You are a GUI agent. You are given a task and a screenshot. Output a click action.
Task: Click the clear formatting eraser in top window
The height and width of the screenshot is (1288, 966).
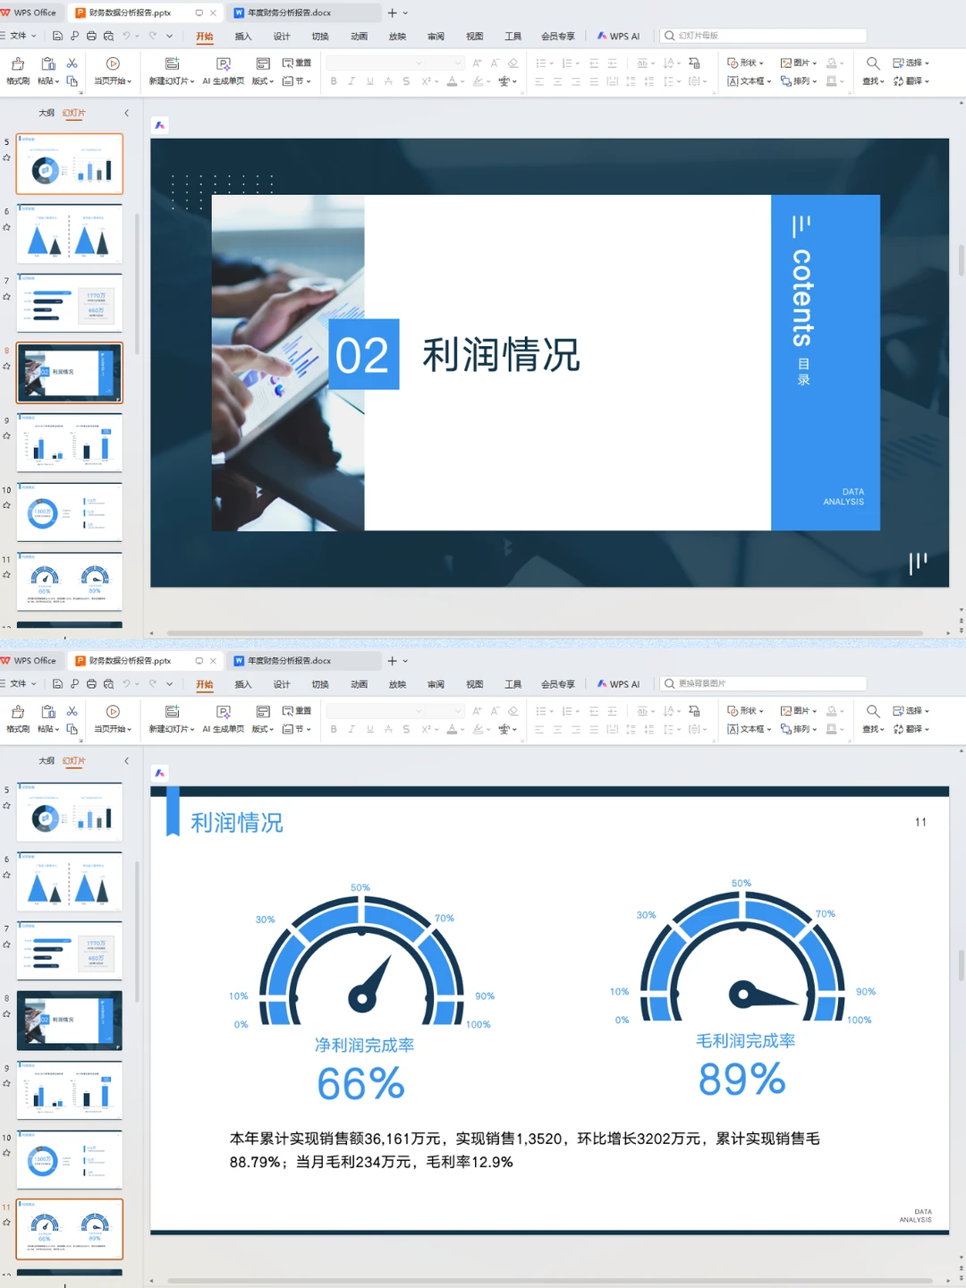coord(513,63)
